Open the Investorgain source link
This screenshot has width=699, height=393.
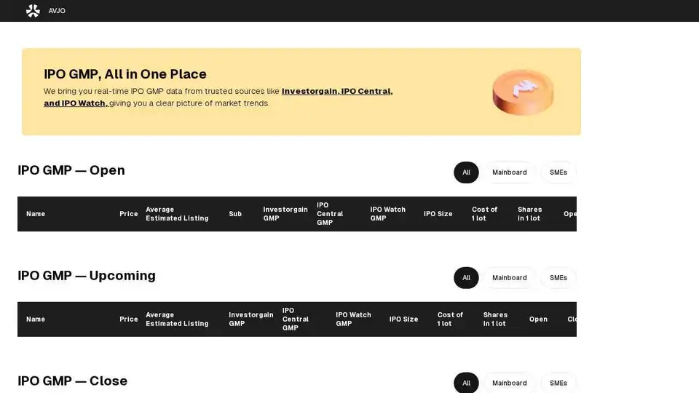(x=309, y=91)
